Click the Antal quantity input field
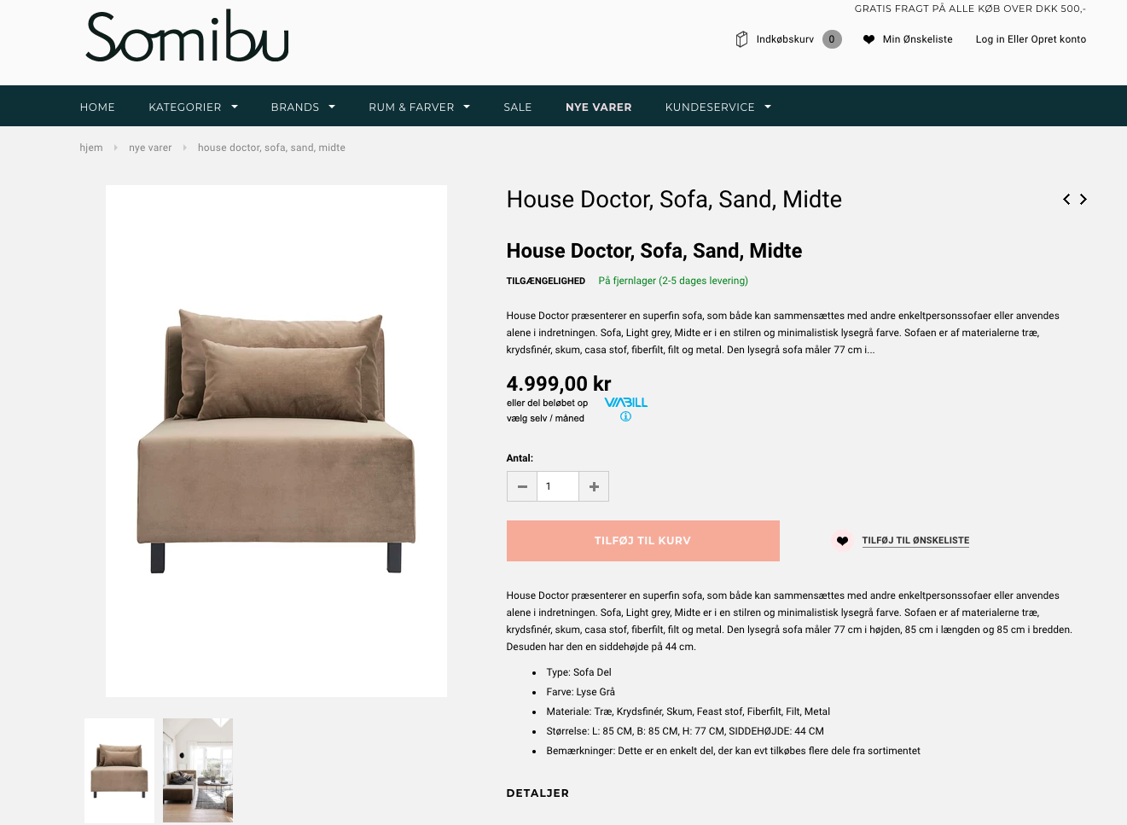The height and width of the screenshot is (825, 1127). (558, 486)
